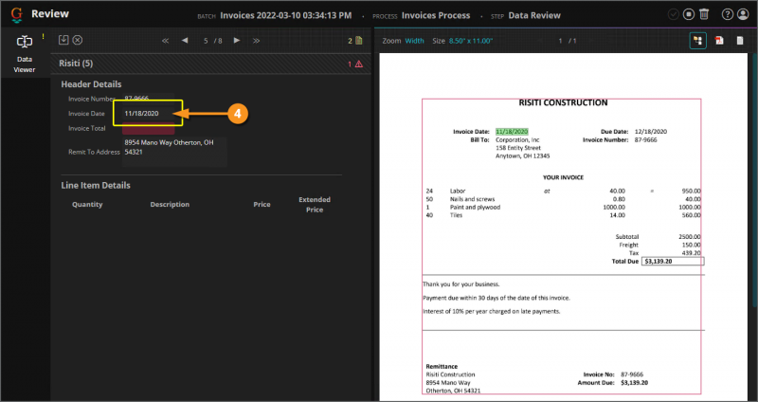The width and height of the screenshot is (758, 402).
Task: Open the user profile icon
Action: (743, 15)
